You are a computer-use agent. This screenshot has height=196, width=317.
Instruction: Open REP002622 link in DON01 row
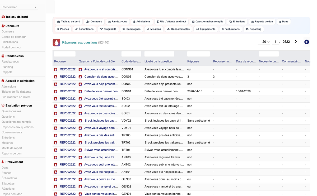[68, 91]
